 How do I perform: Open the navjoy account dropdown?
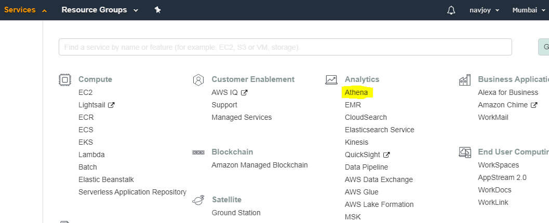(484, 10)
